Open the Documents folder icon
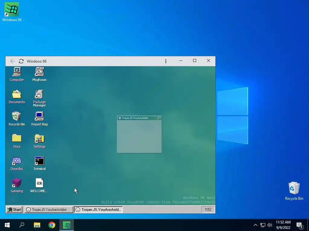Image resolution: width=309 pixels, height=231 pixels. pos(17,97)
